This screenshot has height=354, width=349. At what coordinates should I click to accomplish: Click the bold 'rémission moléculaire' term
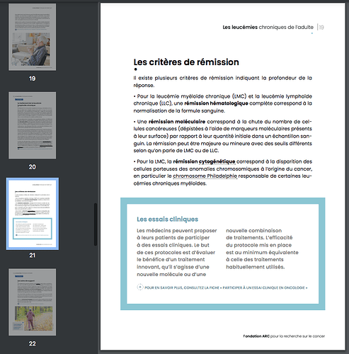pyautogui.click(x=177, y=122)
